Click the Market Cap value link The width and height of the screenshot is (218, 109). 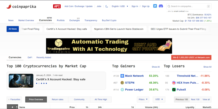point(194,21)
